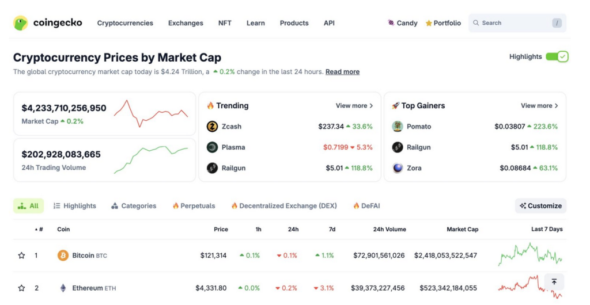Click the Plasma coin icon in Trending

pos(212,147)
